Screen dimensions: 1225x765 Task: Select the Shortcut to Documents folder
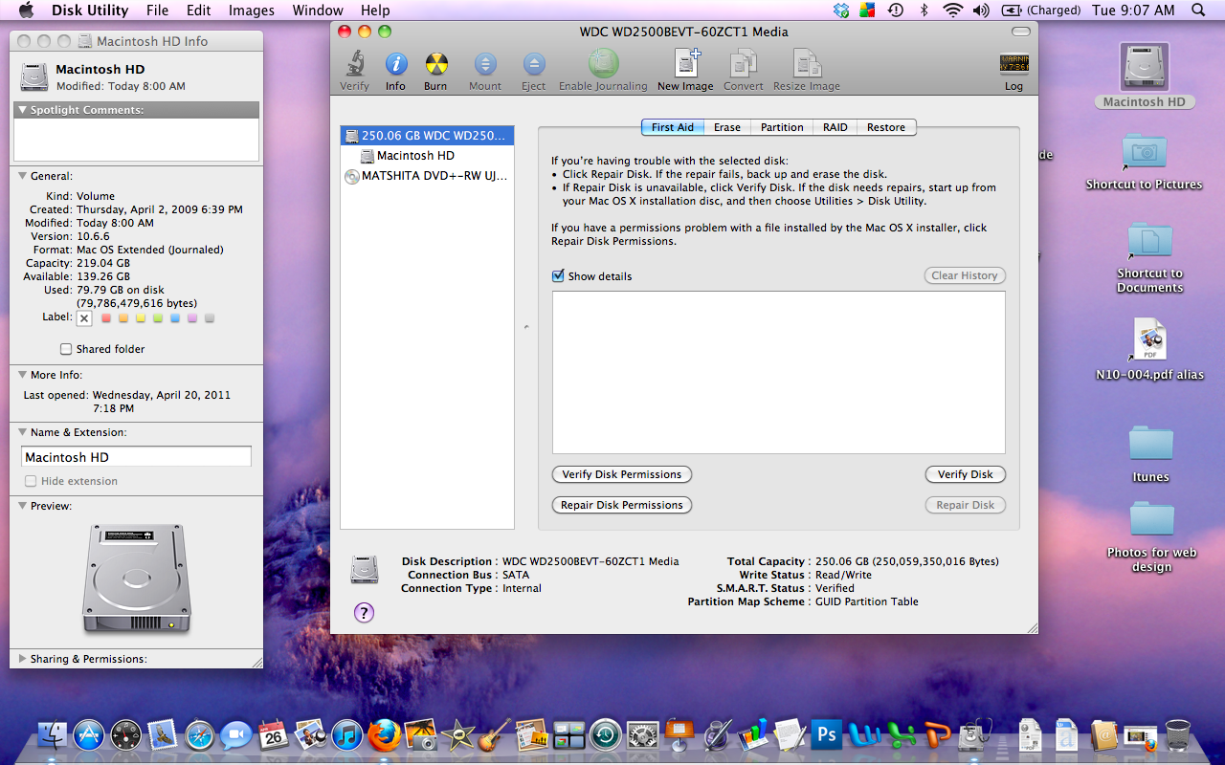pos(1149,242)
